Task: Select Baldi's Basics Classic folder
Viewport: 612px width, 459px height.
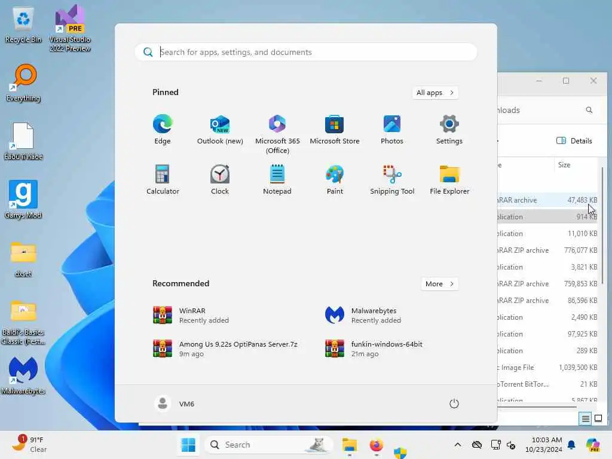Action: coord(23,322)
